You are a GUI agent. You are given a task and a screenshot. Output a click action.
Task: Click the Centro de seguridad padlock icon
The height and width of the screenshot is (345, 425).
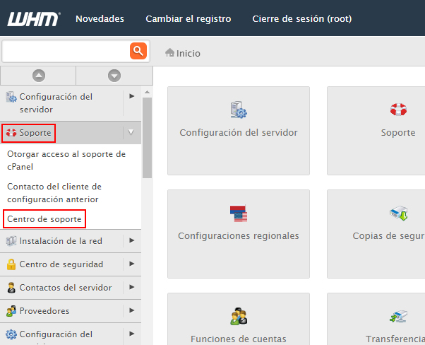click(11, 264)
